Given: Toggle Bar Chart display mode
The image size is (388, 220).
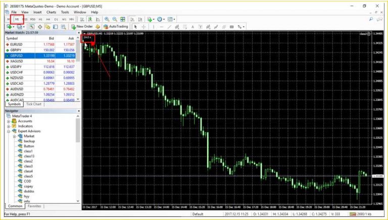Looking at the screenshot, I should (x=82, y=19).
